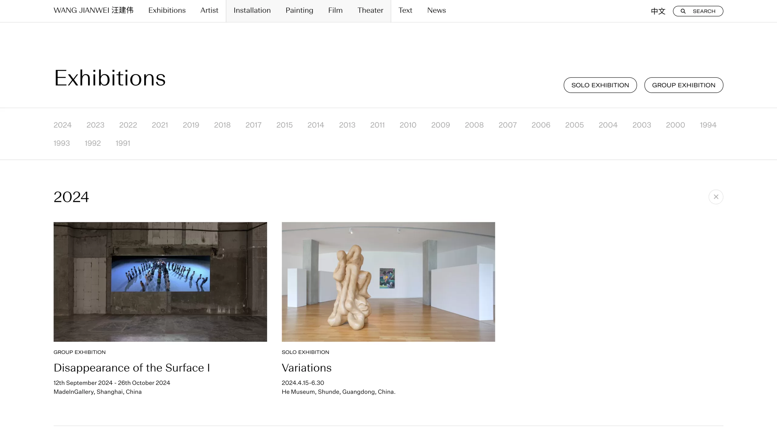777x428 pixels.
Task: Jump to year 2011
Action: pyautogui.click(x=377, y=125)
